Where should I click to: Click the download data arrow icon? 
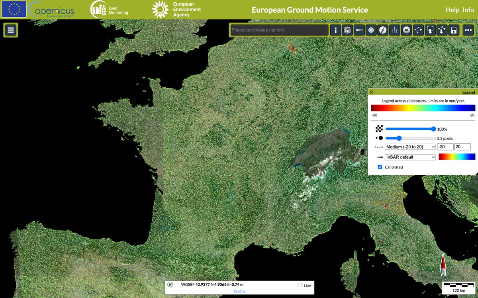tap(430, 30)
